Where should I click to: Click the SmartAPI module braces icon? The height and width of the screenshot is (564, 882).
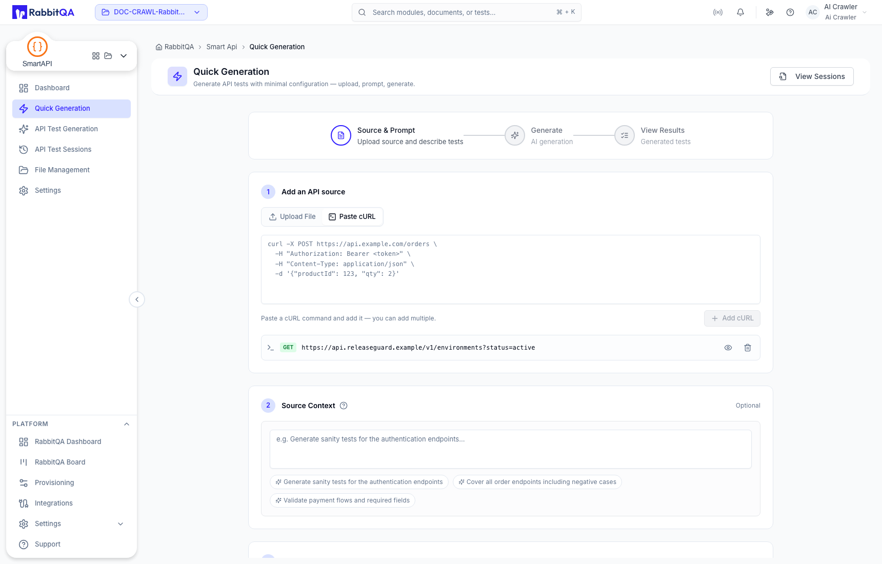pos(37,47)
